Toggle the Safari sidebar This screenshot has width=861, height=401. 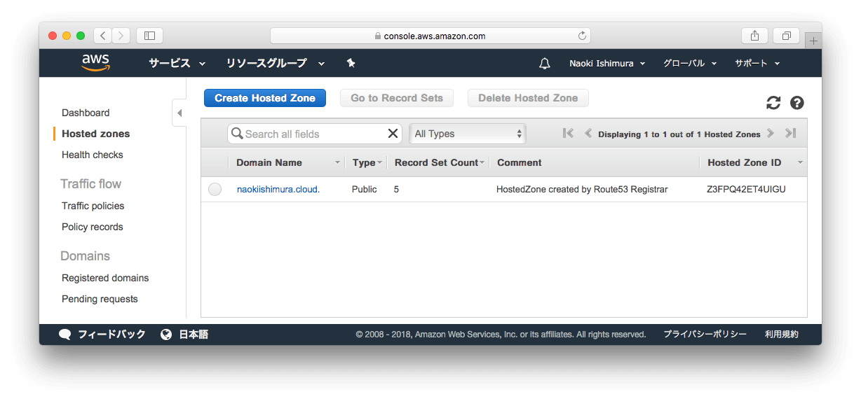[x=149, y=36]
